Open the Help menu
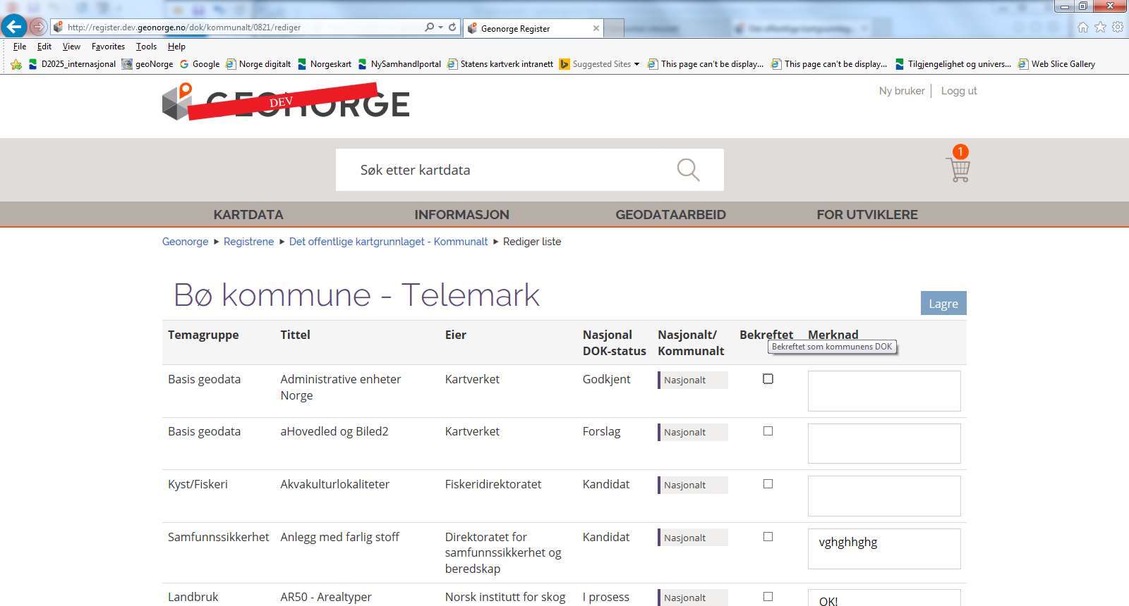The image size is (1129, 606). pos(176,47)
